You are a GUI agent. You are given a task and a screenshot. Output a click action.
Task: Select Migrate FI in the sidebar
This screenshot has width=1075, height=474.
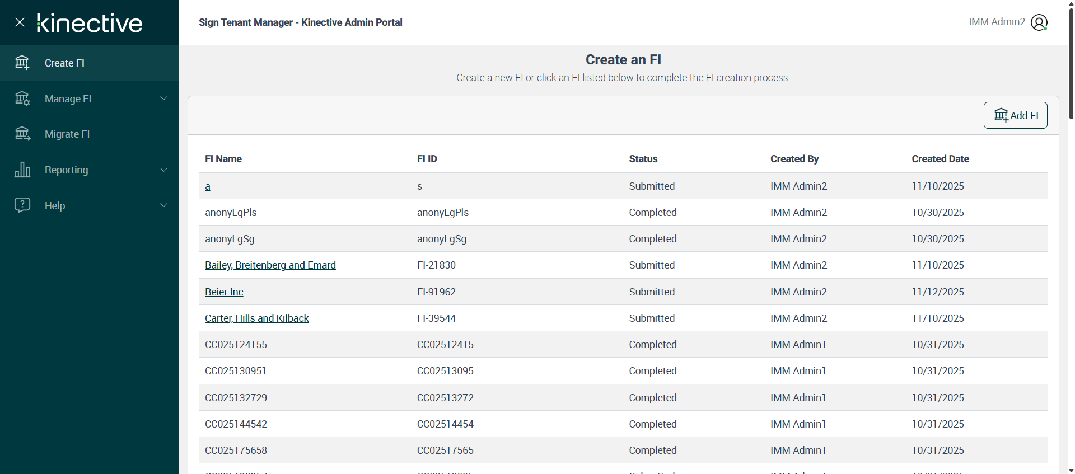67,134
